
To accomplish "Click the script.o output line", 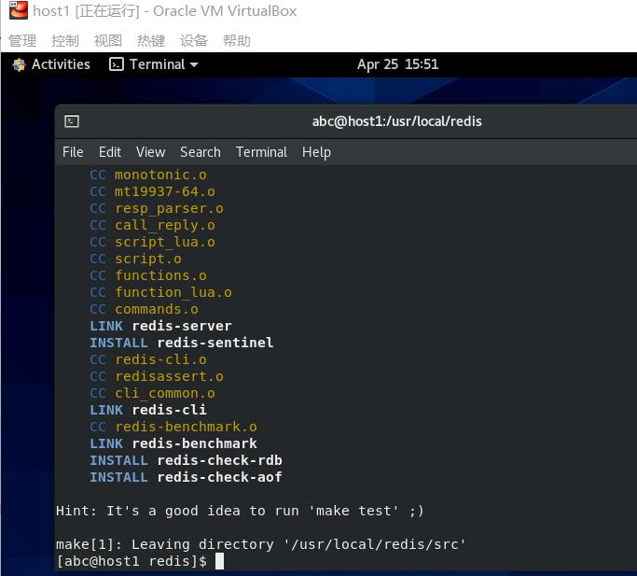I will coord(135,259).
